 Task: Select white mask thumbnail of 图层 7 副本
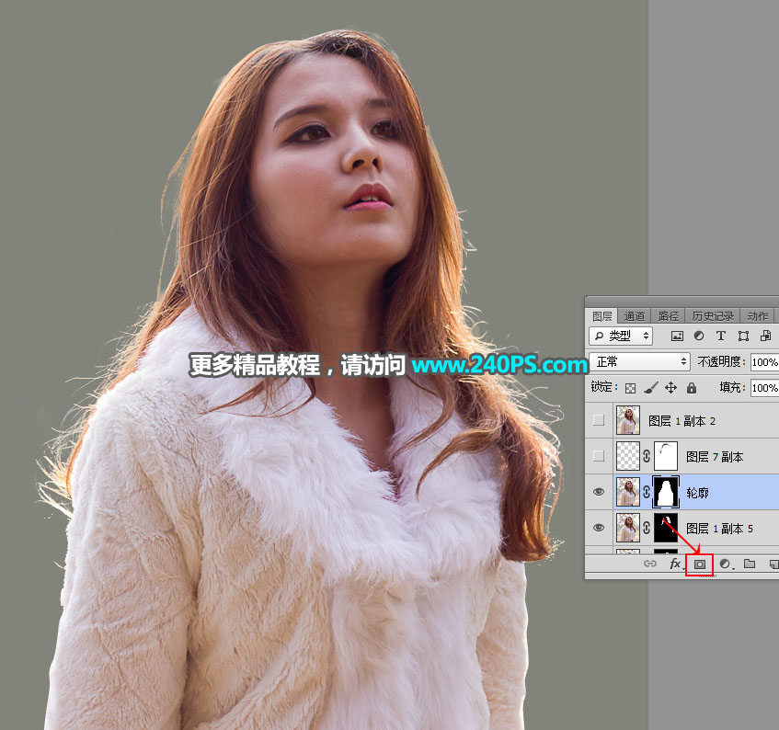(666, 456)
